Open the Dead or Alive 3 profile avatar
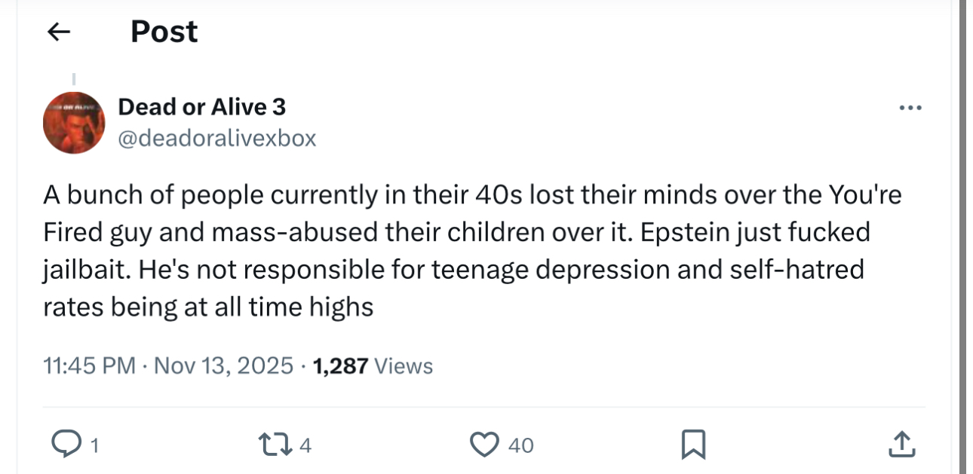Viewport: 973px width, 474px height. coord(74,122)
